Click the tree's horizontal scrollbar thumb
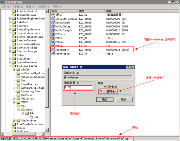The image size is (180, 141). click(24, 133)
